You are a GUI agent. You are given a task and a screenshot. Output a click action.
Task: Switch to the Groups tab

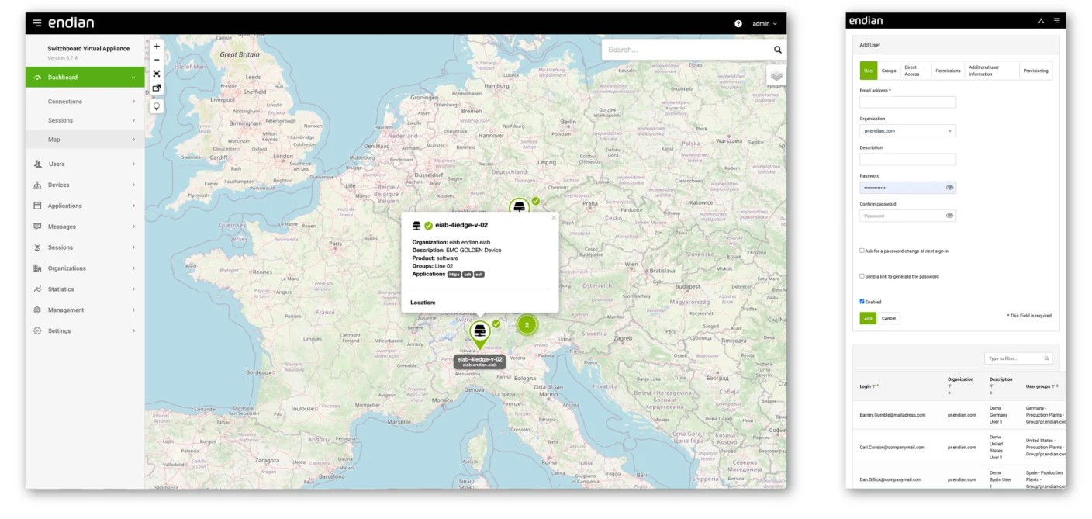pyautogui.click(x=889, y=70)
